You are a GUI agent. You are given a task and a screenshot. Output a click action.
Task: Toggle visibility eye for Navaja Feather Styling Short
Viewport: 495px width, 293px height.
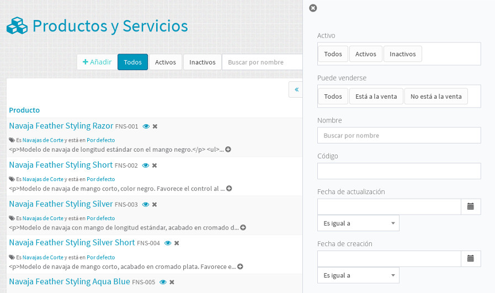(x=146, y=166)
